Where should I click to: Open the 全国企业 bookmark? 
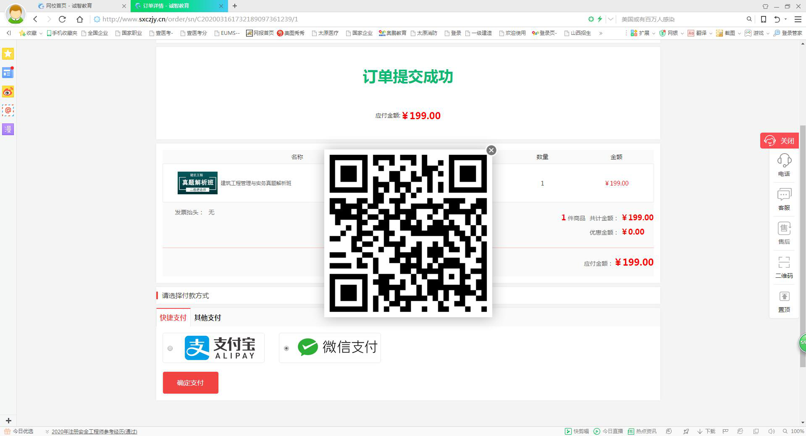pos(95,33)
